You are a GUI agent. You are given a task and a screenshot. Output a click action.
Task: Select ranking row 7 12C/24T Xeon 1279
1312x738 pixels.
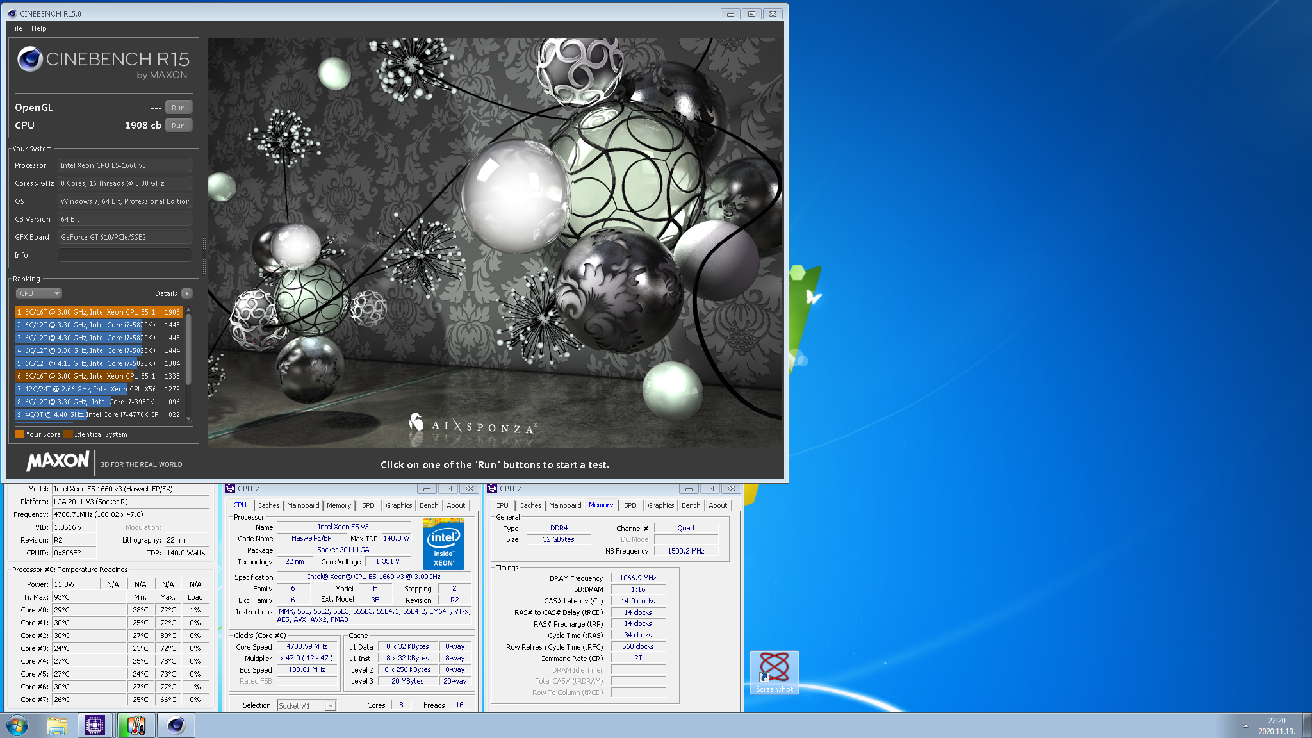pos(99,389)
